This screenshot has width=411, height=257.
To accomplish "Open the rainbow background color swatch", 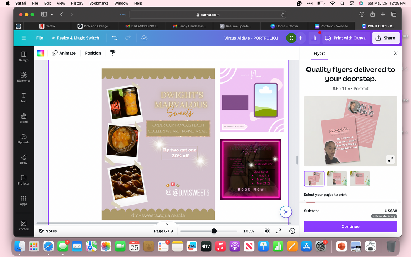I will pyautogui.click(x=41, y=53).
